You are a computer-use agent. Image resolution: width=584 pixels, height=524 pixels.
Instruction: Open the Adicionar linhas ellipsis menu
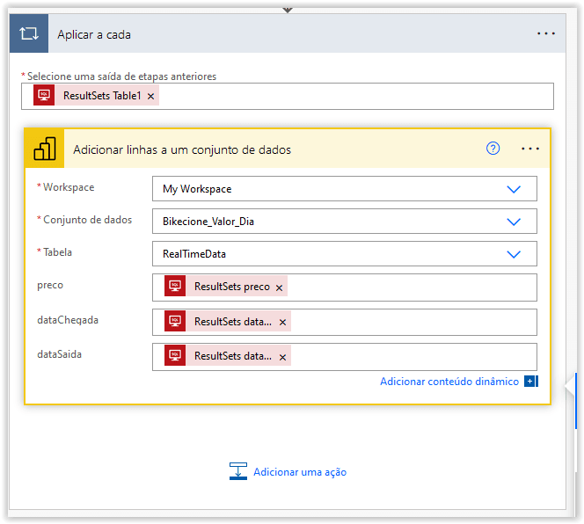click(x=530, y=149)
